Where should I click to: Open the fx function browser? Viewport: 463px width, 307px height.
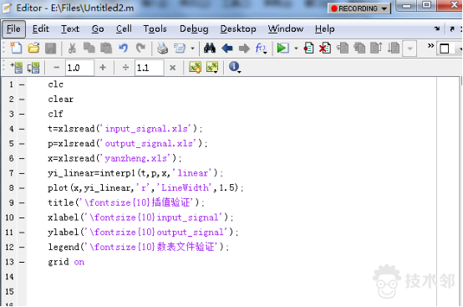coord(261,49)
